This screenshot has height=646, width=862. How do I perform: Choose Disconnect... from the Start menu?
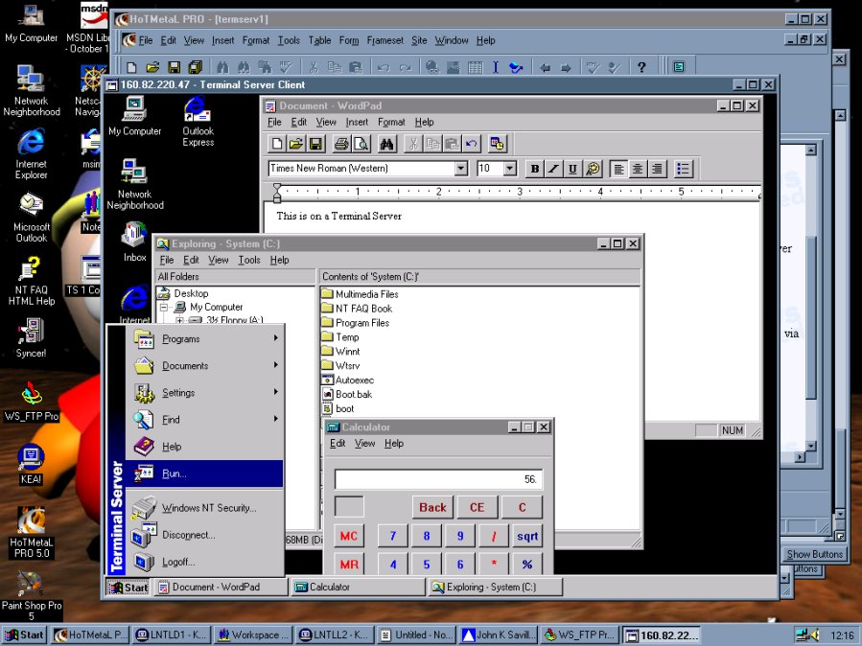tap(204, 535)
